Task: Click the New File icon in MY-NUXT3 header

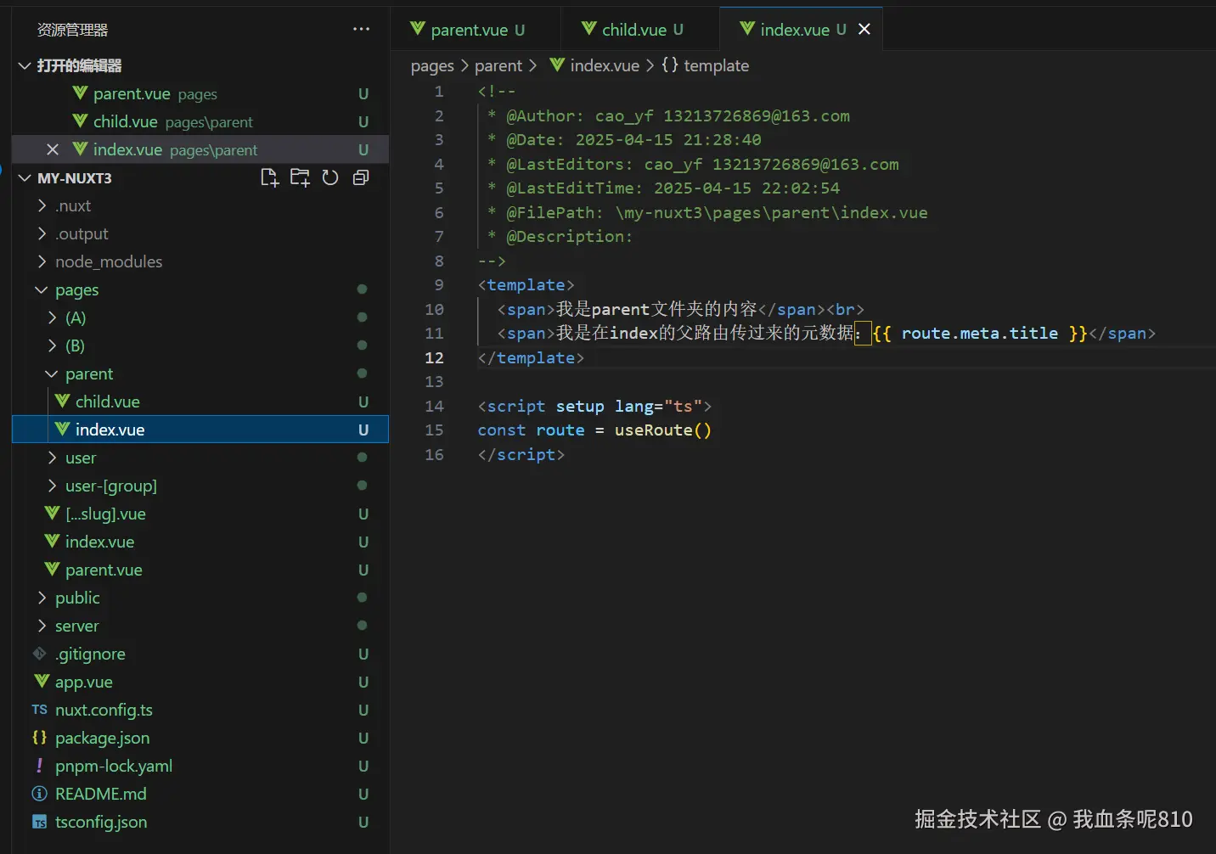Action: point(269,177)
